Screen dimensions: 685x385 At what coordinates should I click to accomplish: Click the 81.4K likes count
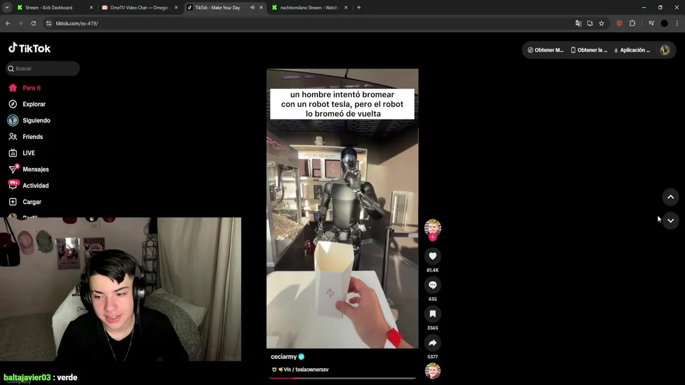coord(432,270)
